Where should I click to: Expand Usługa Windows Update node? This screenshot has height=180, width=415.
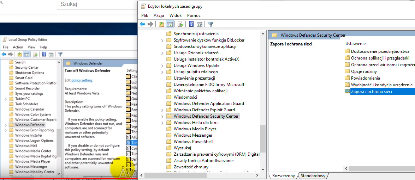[162, 66]
